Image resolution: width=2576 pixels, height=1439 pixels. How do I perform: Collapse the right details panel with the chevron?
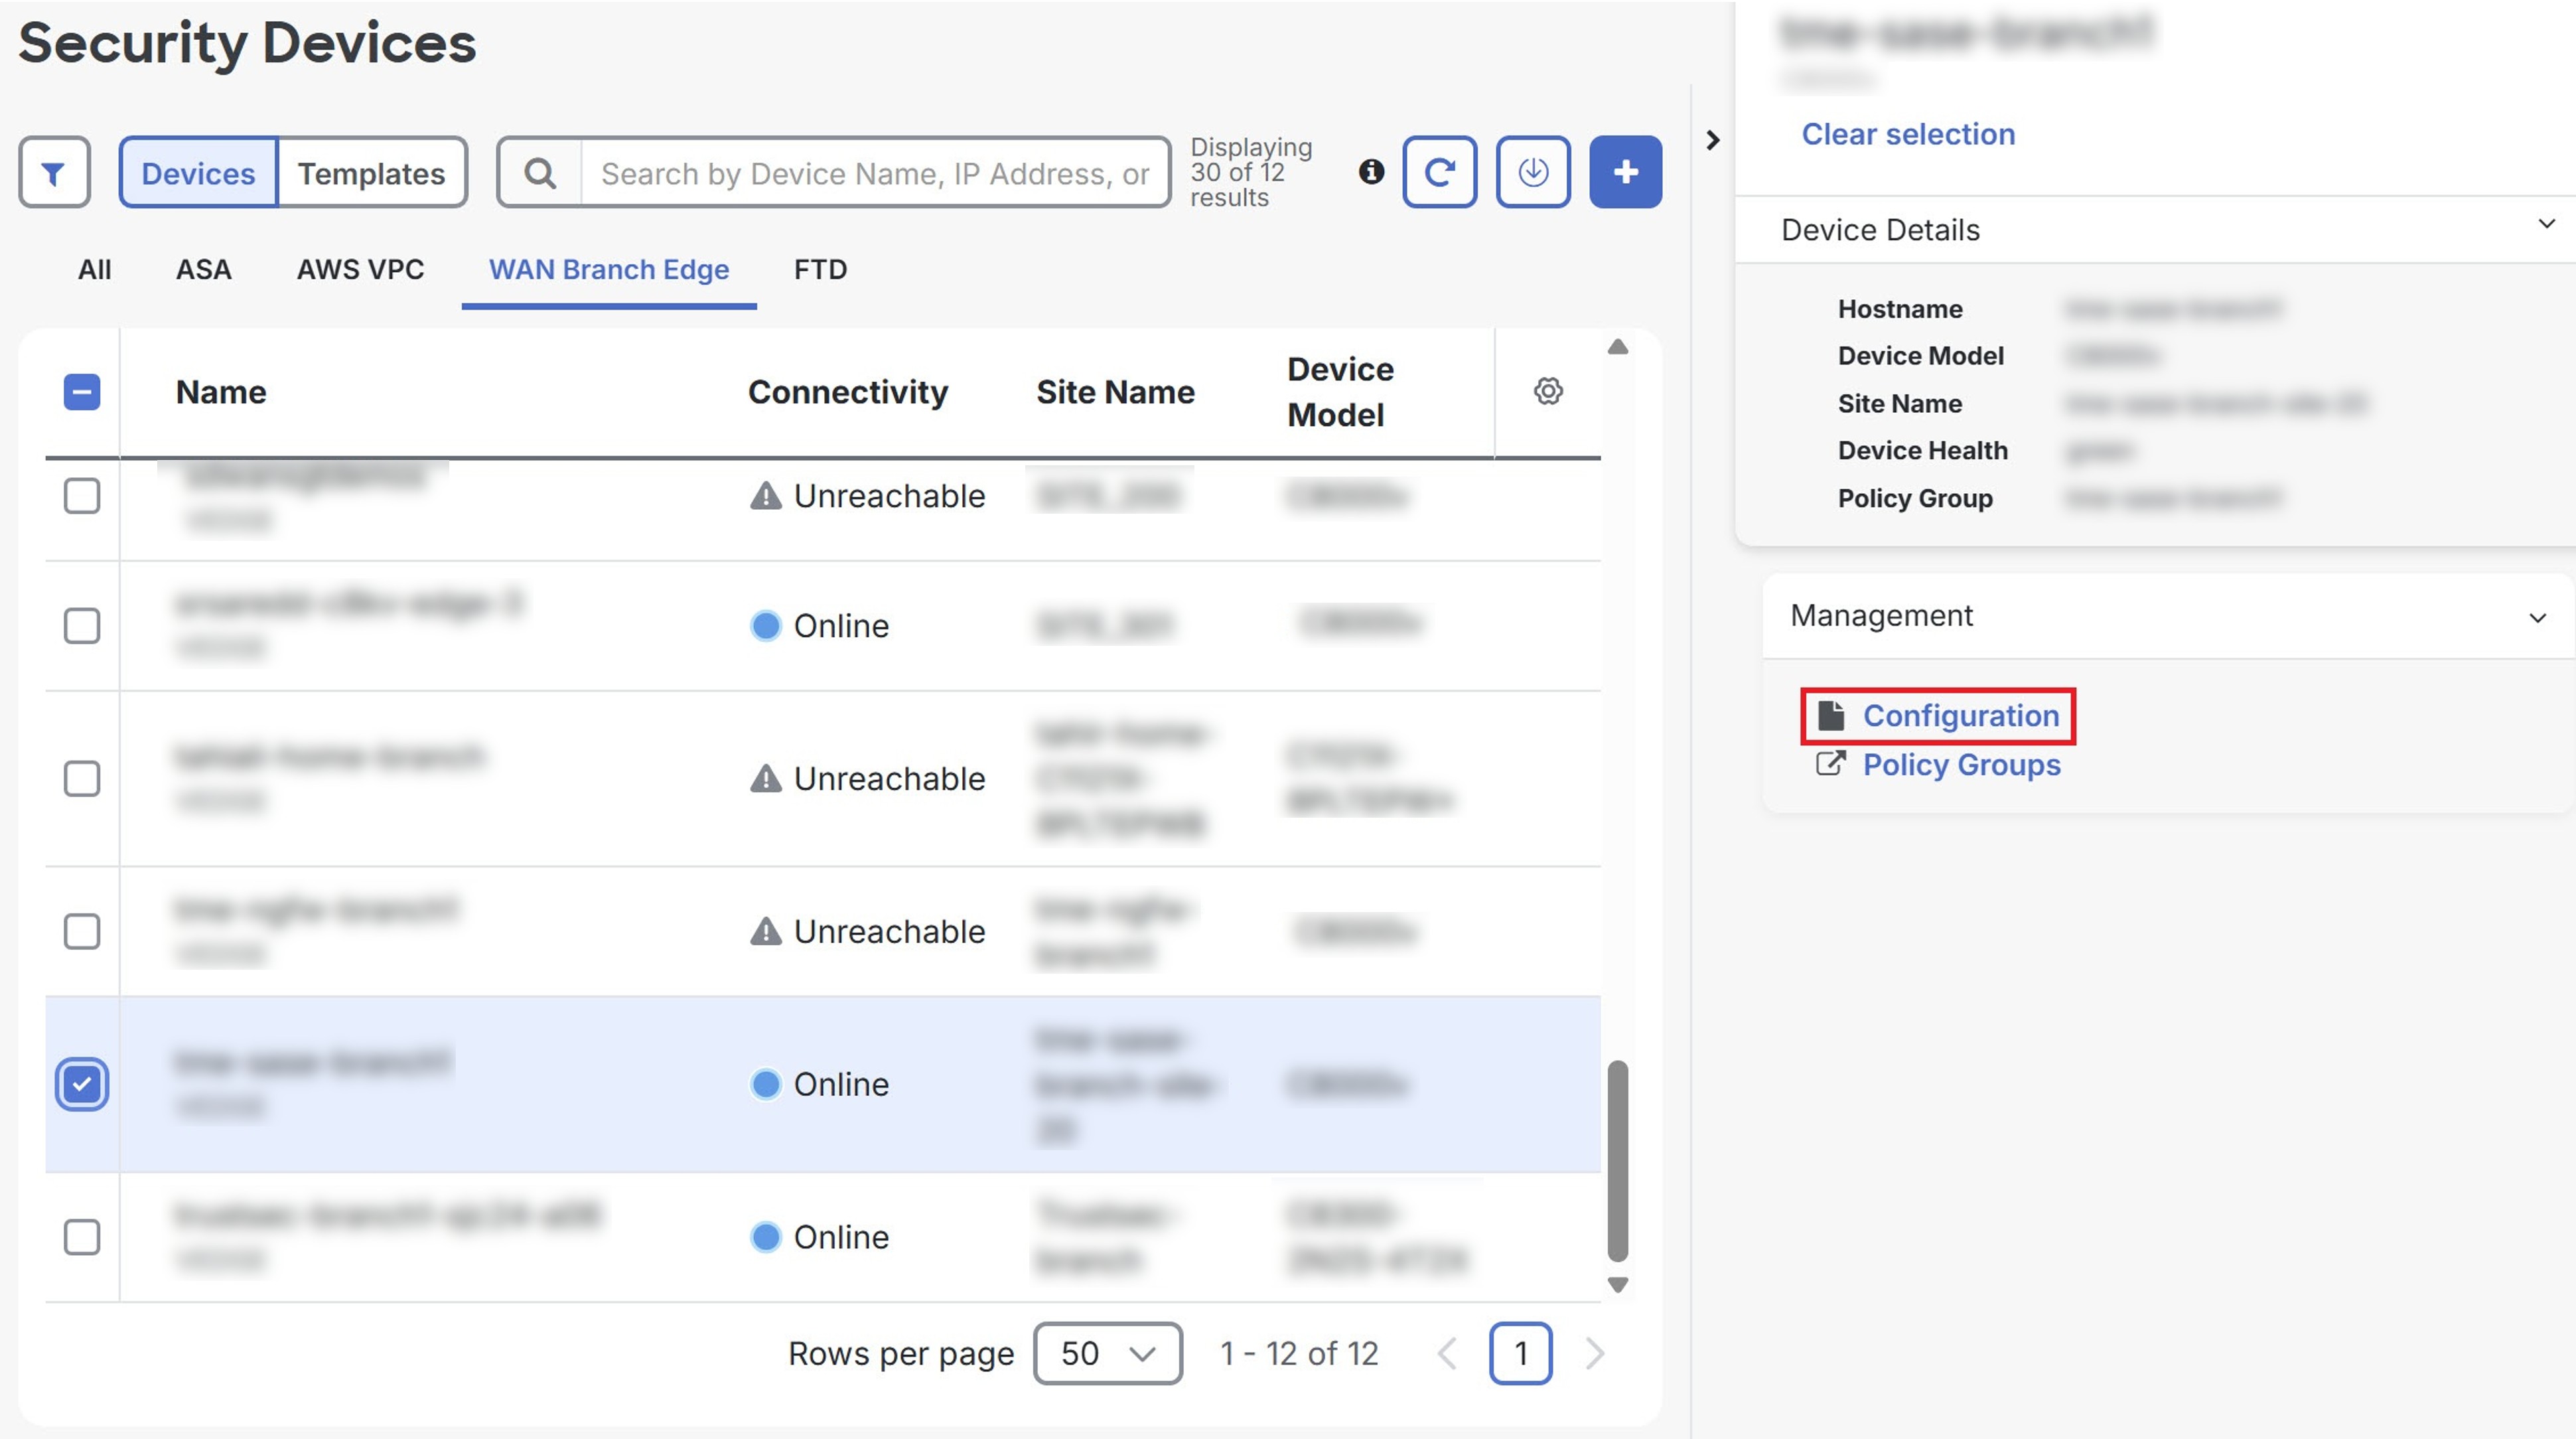[1714, 140]
